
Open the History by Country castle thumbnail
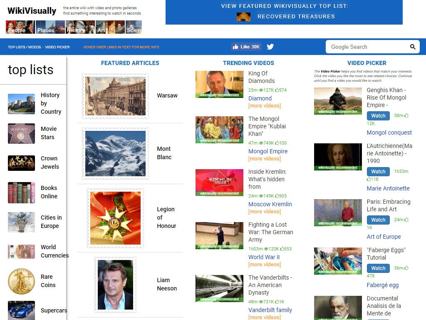(22, 104)
